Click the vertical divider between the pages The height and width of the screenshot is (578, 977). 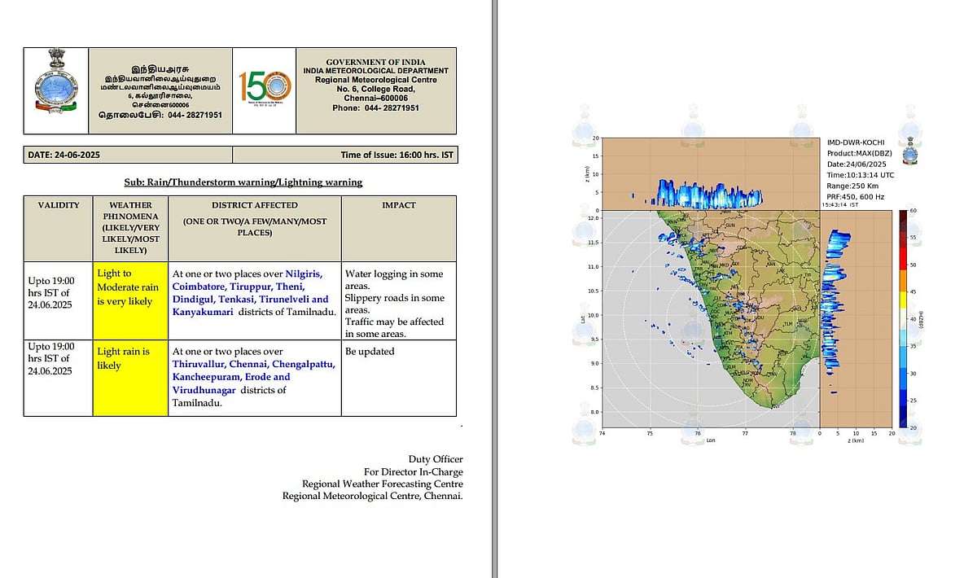[493, 289]
